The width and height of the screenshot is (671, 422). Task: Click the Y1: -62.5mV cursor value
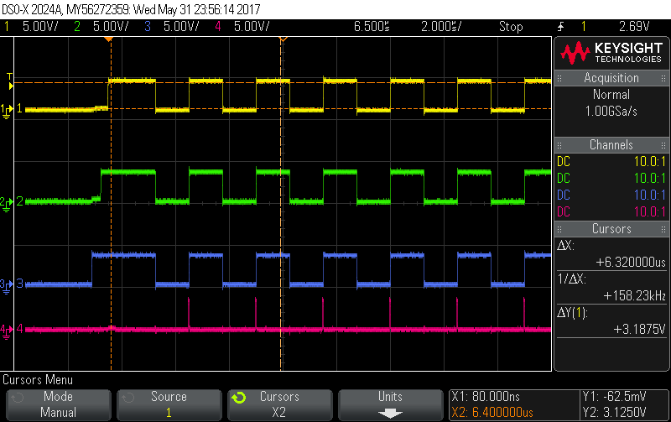[614, 396]
